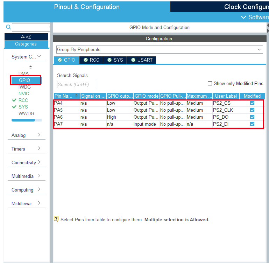Click the help question mark icon
Screen dimensions: 269x264
pyautogui.click(x=56, y=219)
